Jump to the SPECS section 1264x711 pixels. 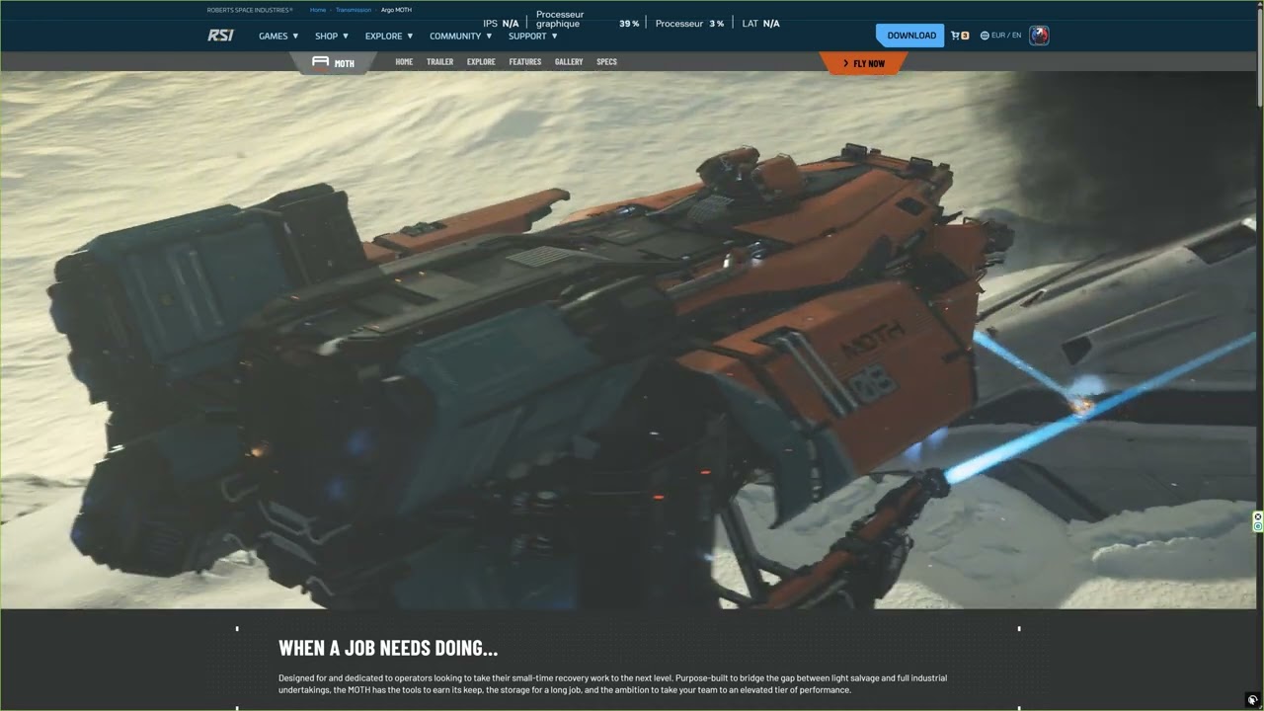coord(606,62)
